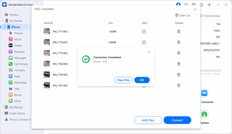Screen dimensions: 232x134
Task: Click the View Files button
Action: (x=123, y=80)
